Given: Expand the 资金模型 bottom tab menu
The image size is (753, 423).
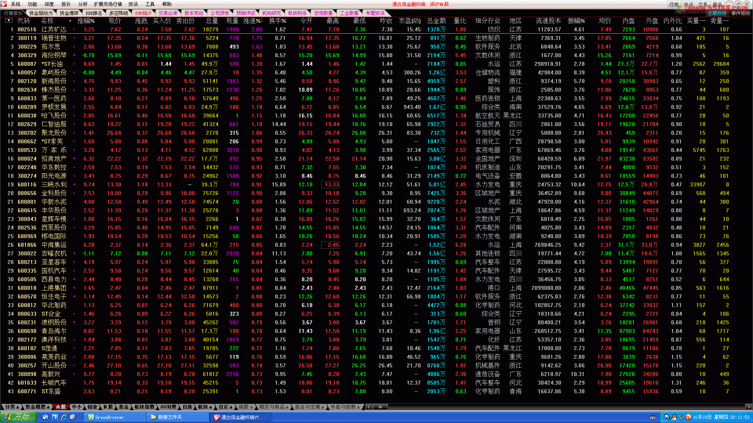Looking at the screenshot, I should click(37, 407).
